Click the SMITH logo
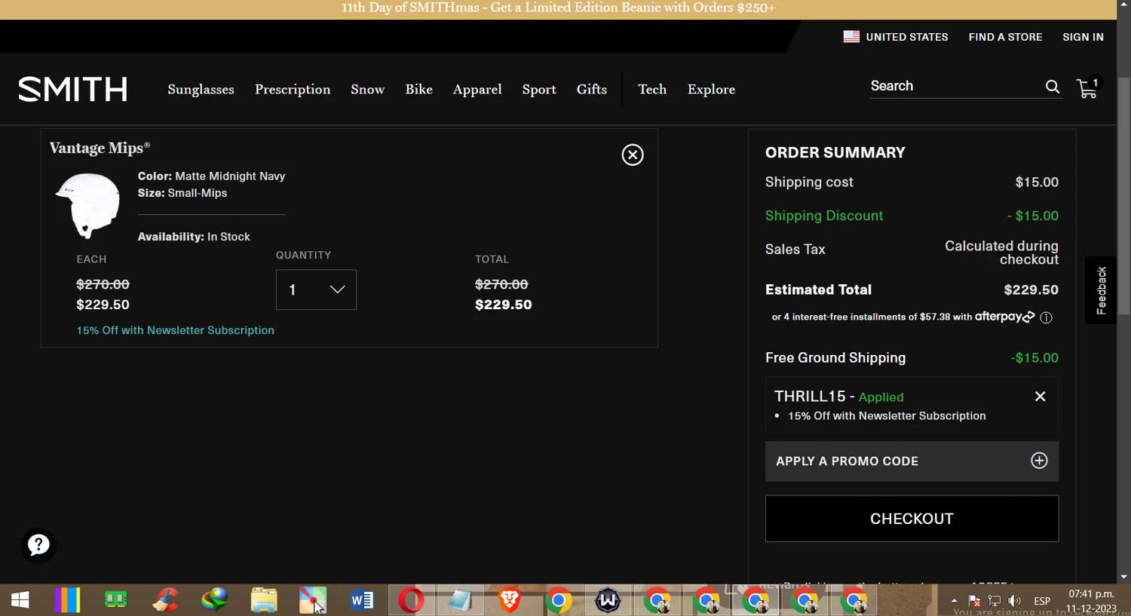The image size is (1131, 616). [73, 89]
